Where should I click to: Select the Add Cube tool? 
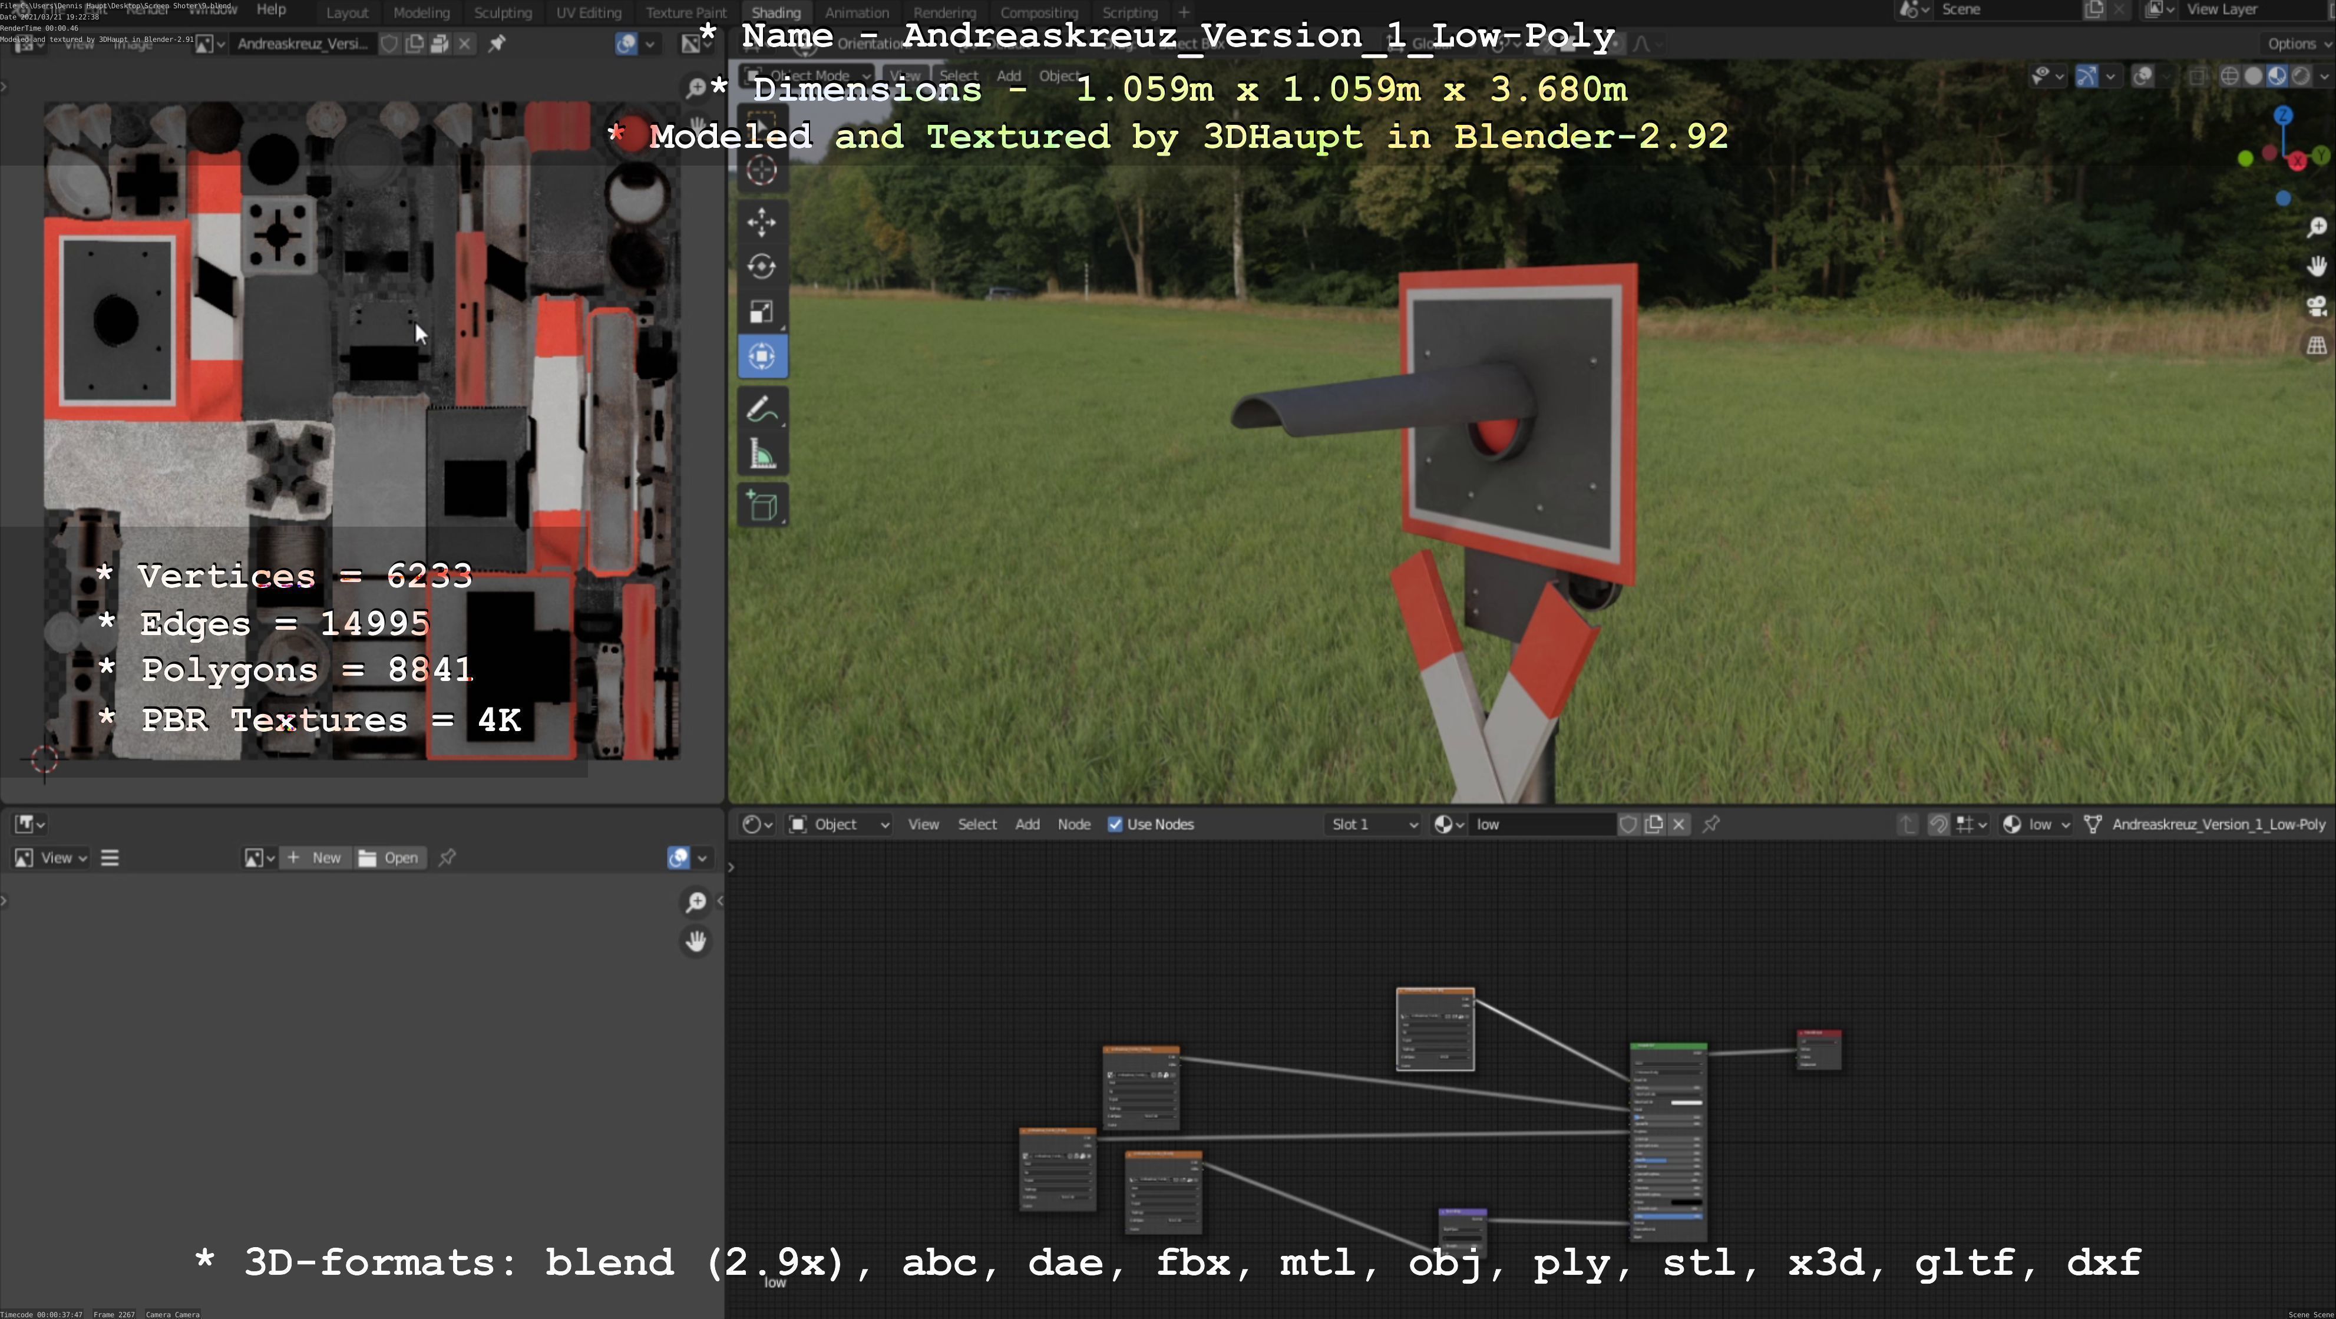click(762, 506)
